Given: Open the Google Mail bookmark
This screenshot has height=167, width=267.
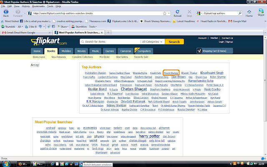Looking at the screenshot, I should (x=238, y=21).
